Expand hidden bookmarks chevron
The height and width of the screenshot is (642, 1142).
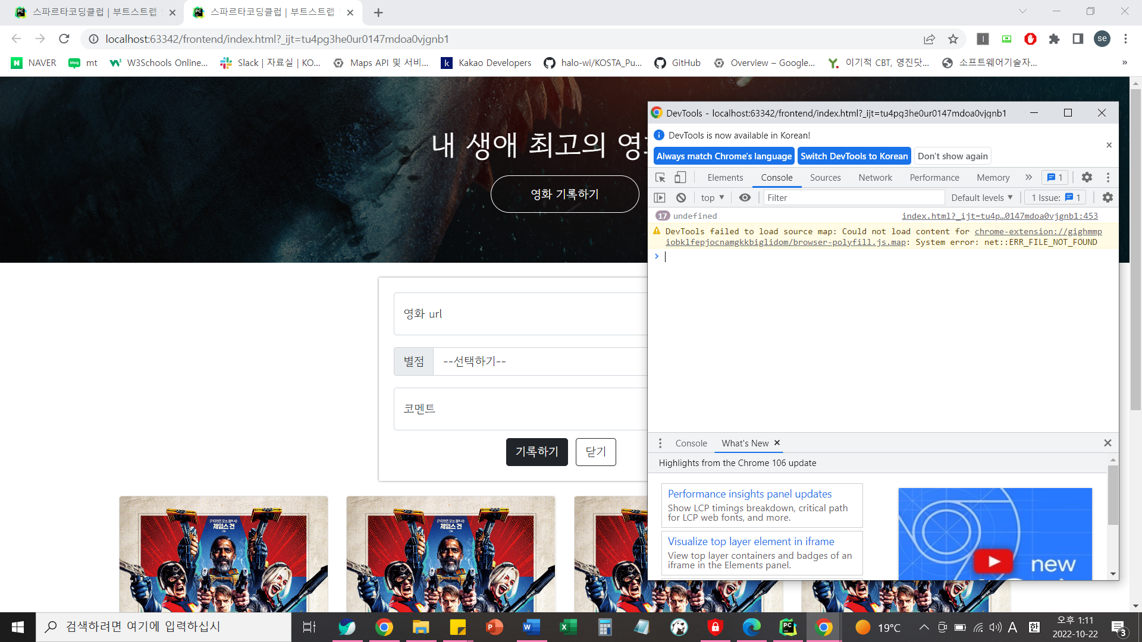(1124, 63)
